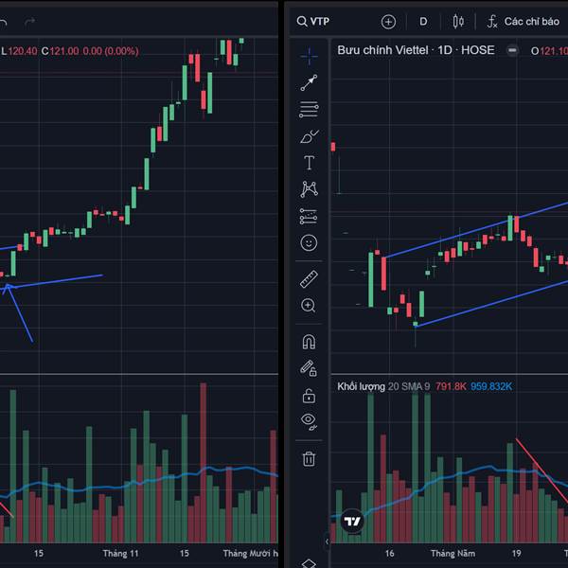The width and height of the screenshot is (568, 568).
Task: Click the trash remove drawings icon
Action: click(x=309, y=458)
